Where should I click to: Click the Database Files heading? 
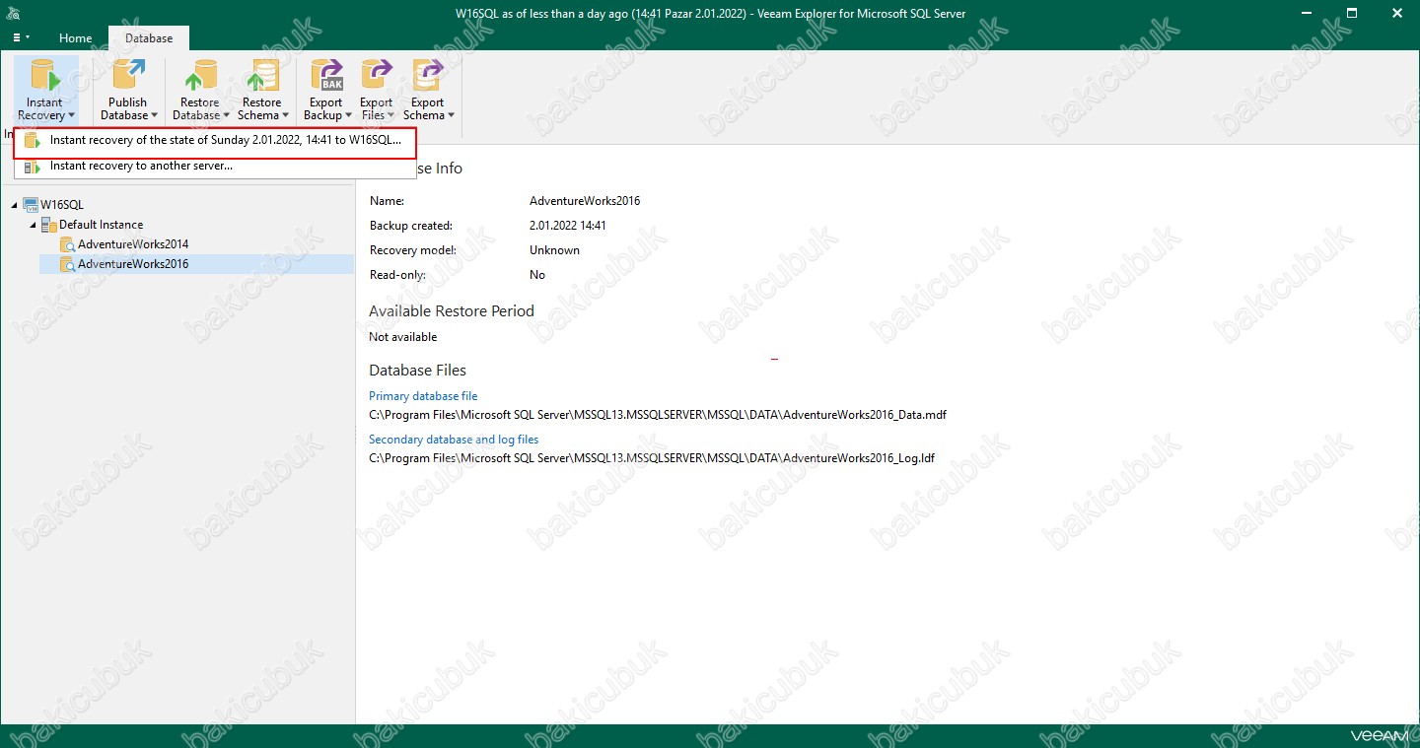pos(417,371)
